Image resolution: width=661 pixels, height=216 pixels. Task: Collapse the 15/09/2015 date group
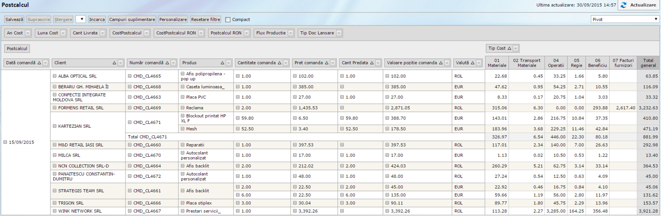(x=5, y=142)
